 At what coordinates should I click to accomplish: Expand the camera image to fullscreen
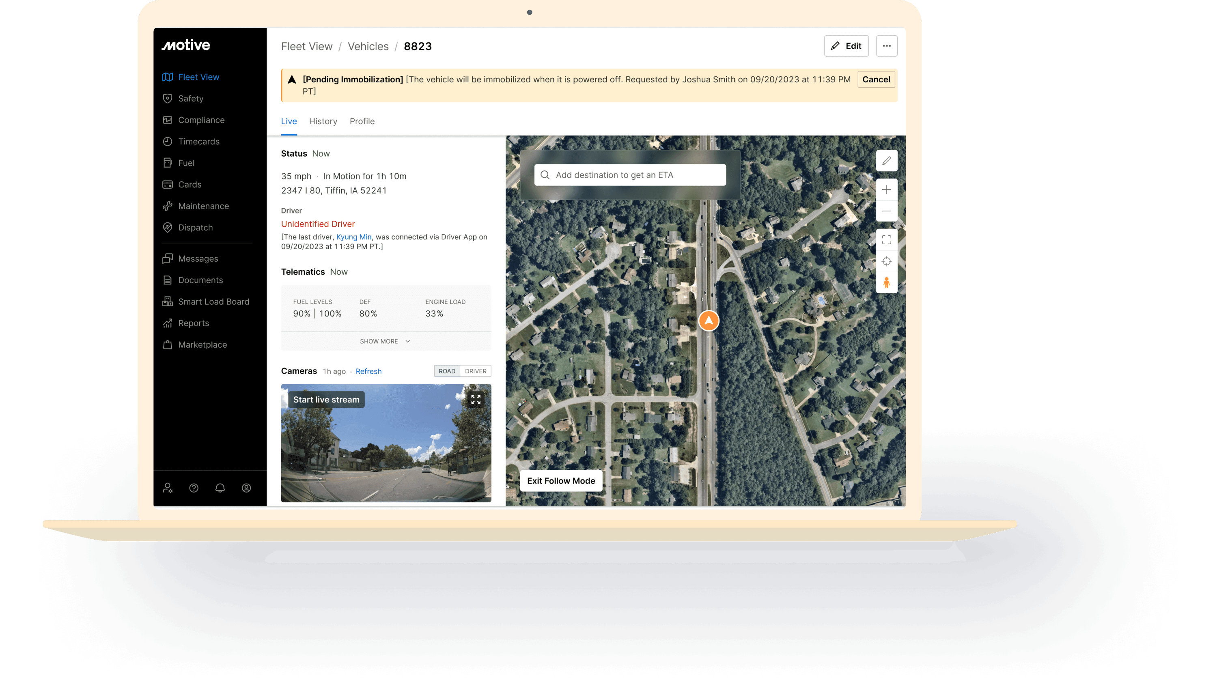tap(475, 400)
